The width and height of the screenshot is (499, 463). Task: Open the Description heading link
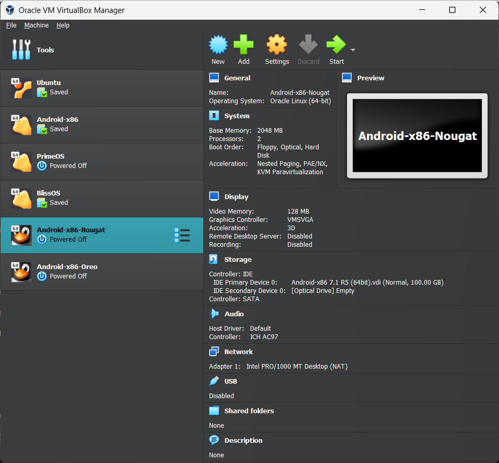tap(243, 440)
